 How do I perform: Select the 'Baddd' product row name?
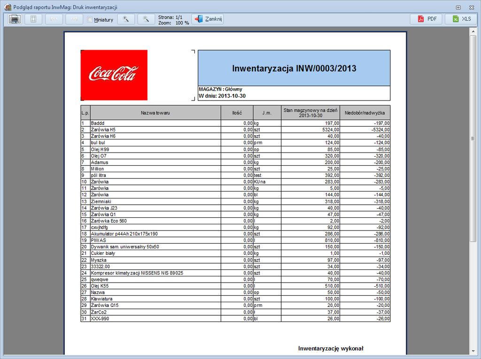point(98,123)
